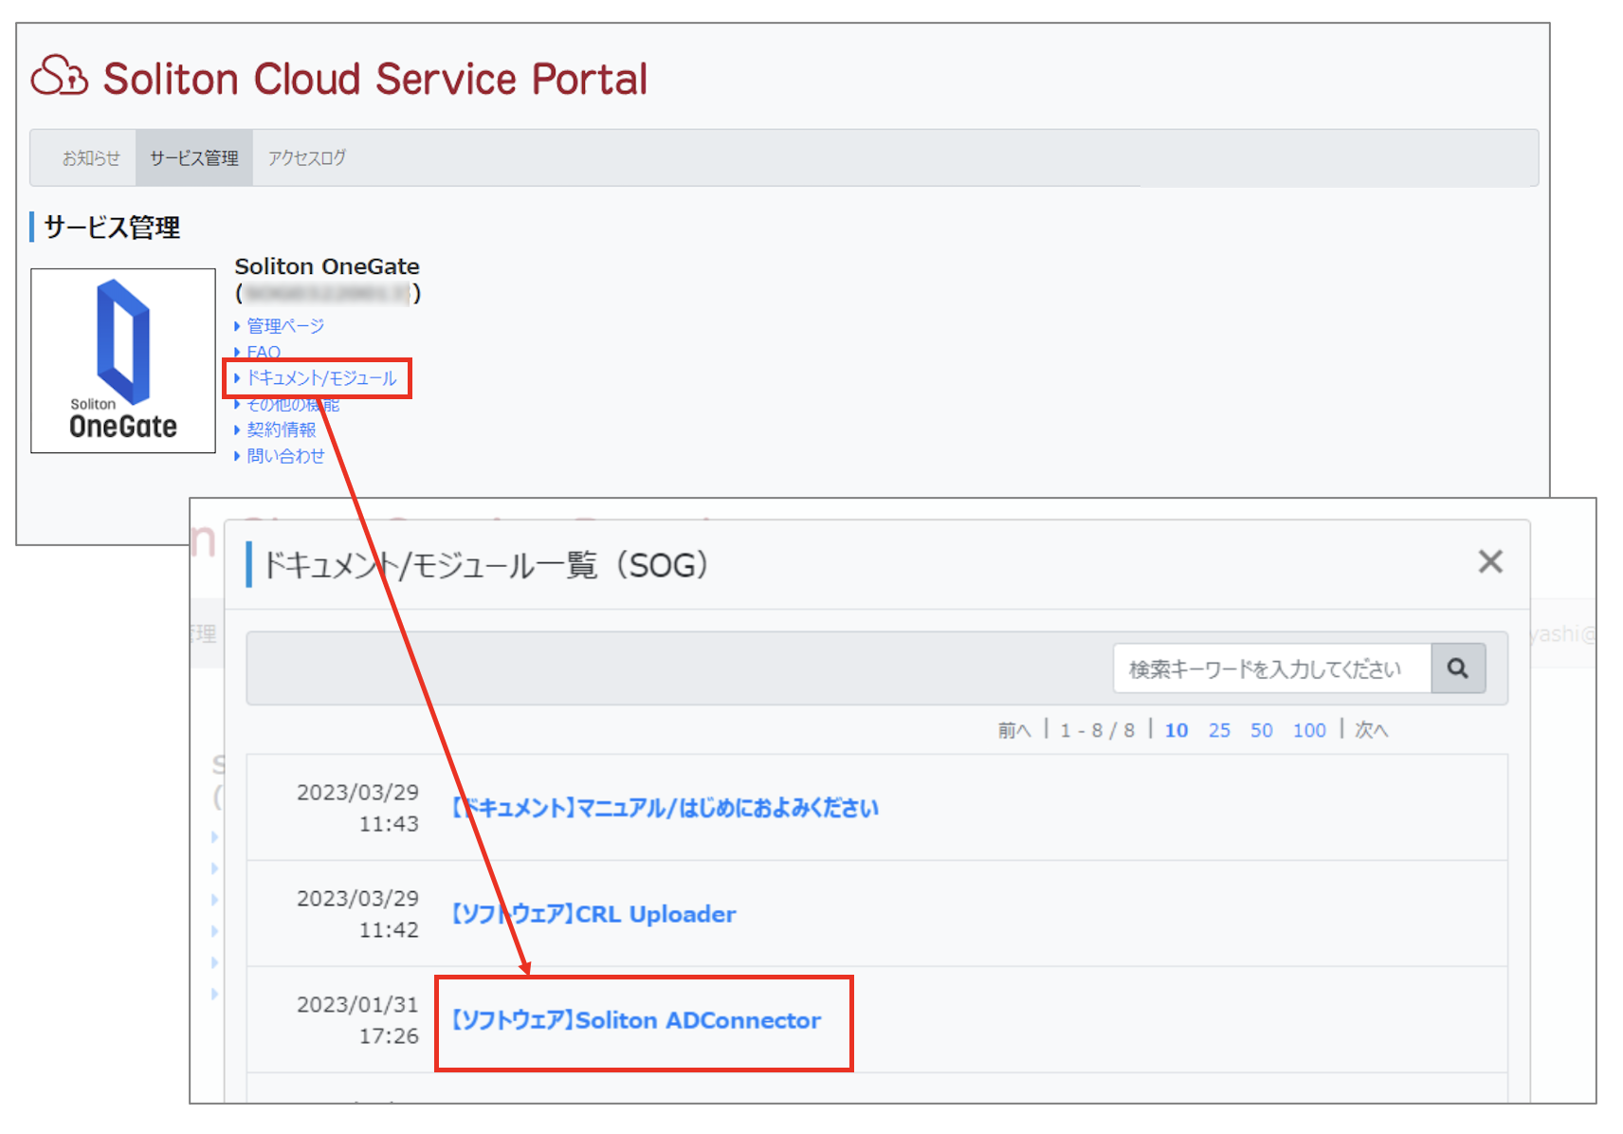1623x1134 pixels.
Task: Open the 契約情報 link
Action: tap(282, 430)
